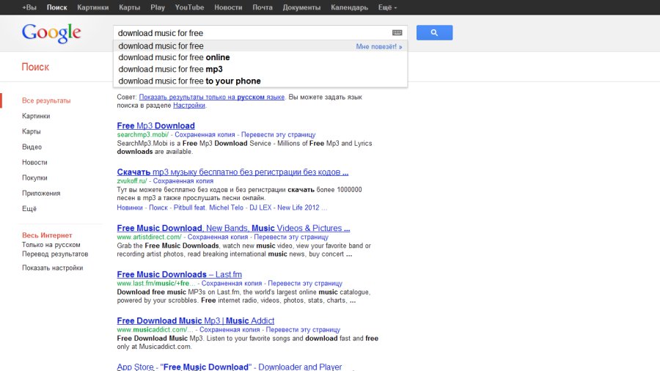Click the Мне повезёт! link
This screenshot has width=660, height=371.
[x=379, y=47]
